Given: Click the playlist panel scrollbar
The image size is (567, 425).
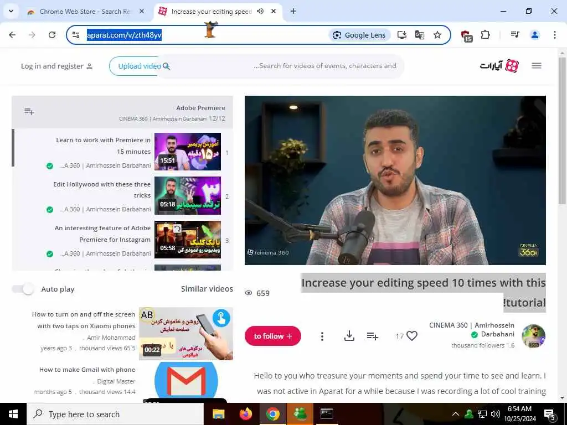Looking at the screenshot, I should (13, 148).
